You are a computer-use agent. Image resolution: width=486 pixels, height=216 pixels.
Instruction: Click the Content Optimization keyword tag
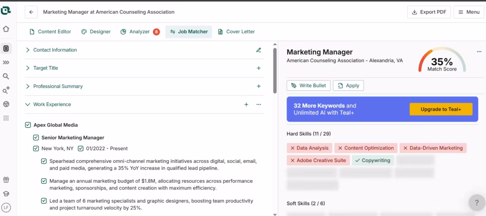(366, 148)
